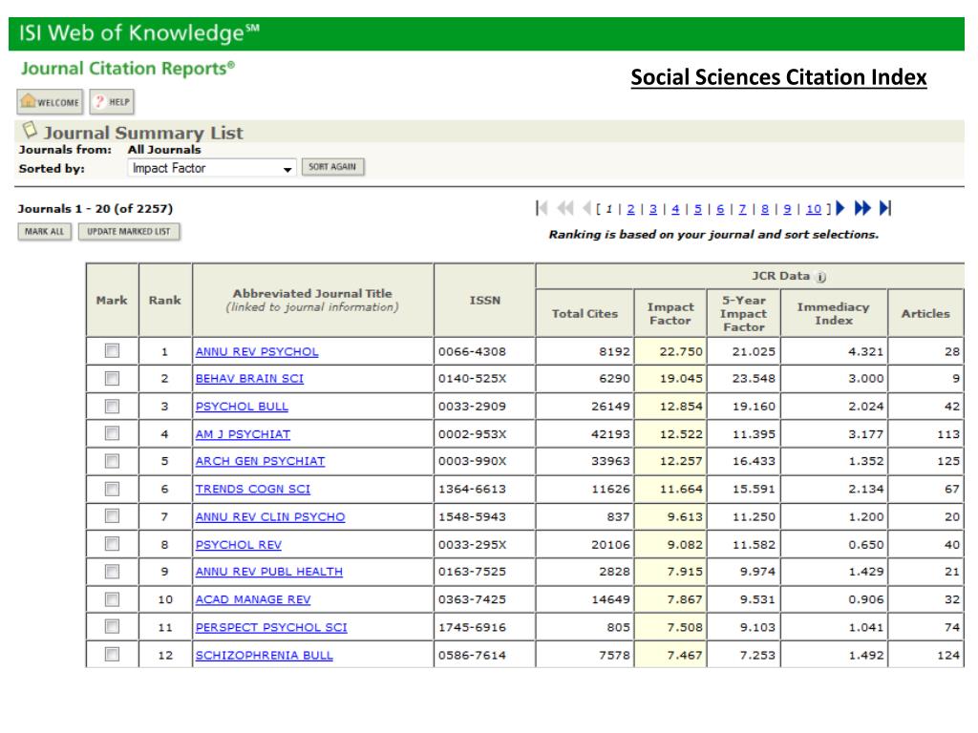Jump forward with double-right arrow icon
Image resolution: width=978 pixels, height=733 pixels.
tap(862, 207)
